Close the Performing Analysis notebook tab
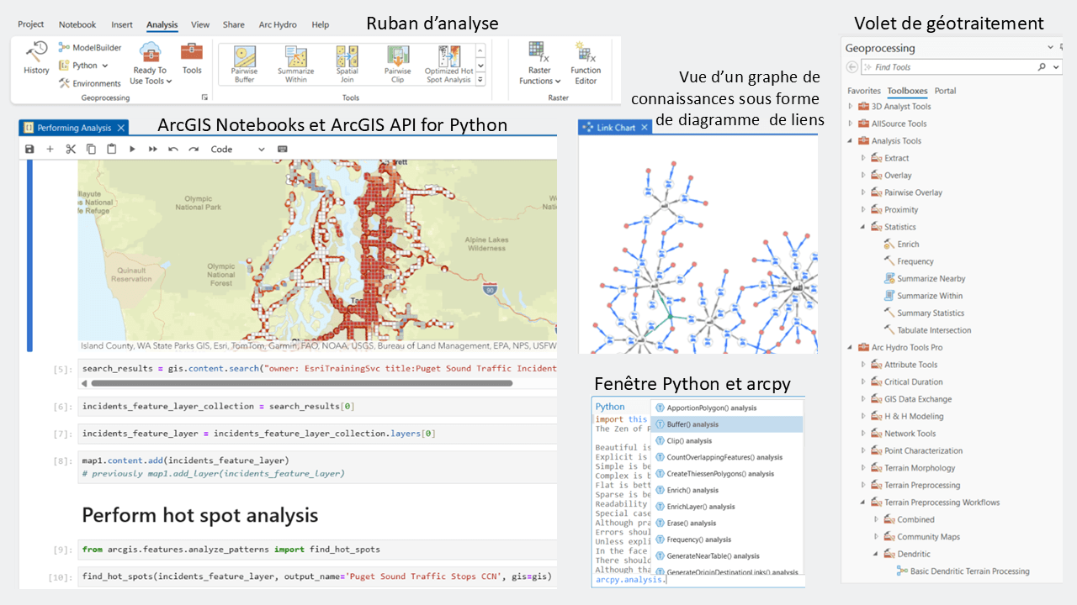The width and height of the screenshot is (1077, 605). (121, 128)
